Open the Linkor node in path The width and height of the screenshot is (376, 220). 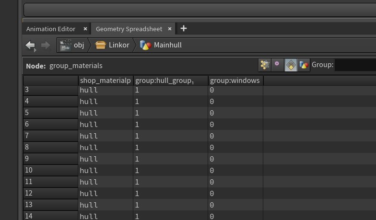[112, 45]
